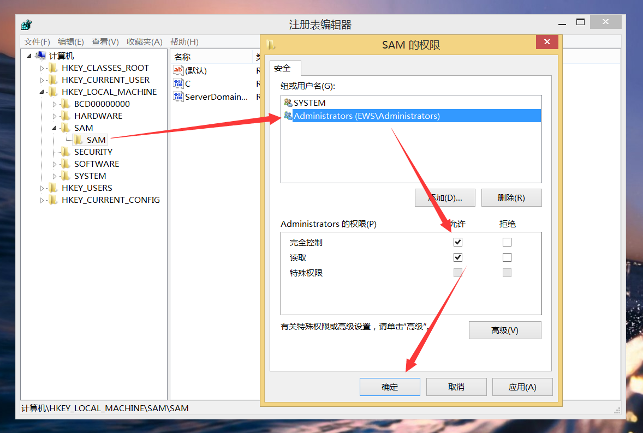Expand the HKEY_USERS node arrow
Image resolution: width=643 pixels, height=433 pixels.
click(x=42, y=189)
